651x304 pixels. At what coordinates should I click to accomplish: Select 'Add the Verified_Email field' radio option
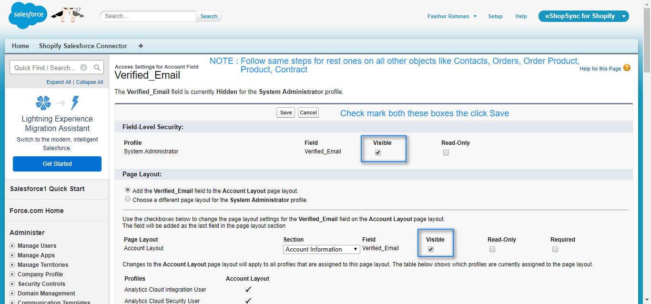click(127, 190)
